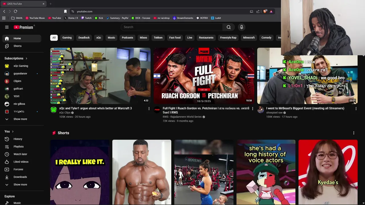
Task: Select the Minecraft filter chip
Action: [249, 38]
